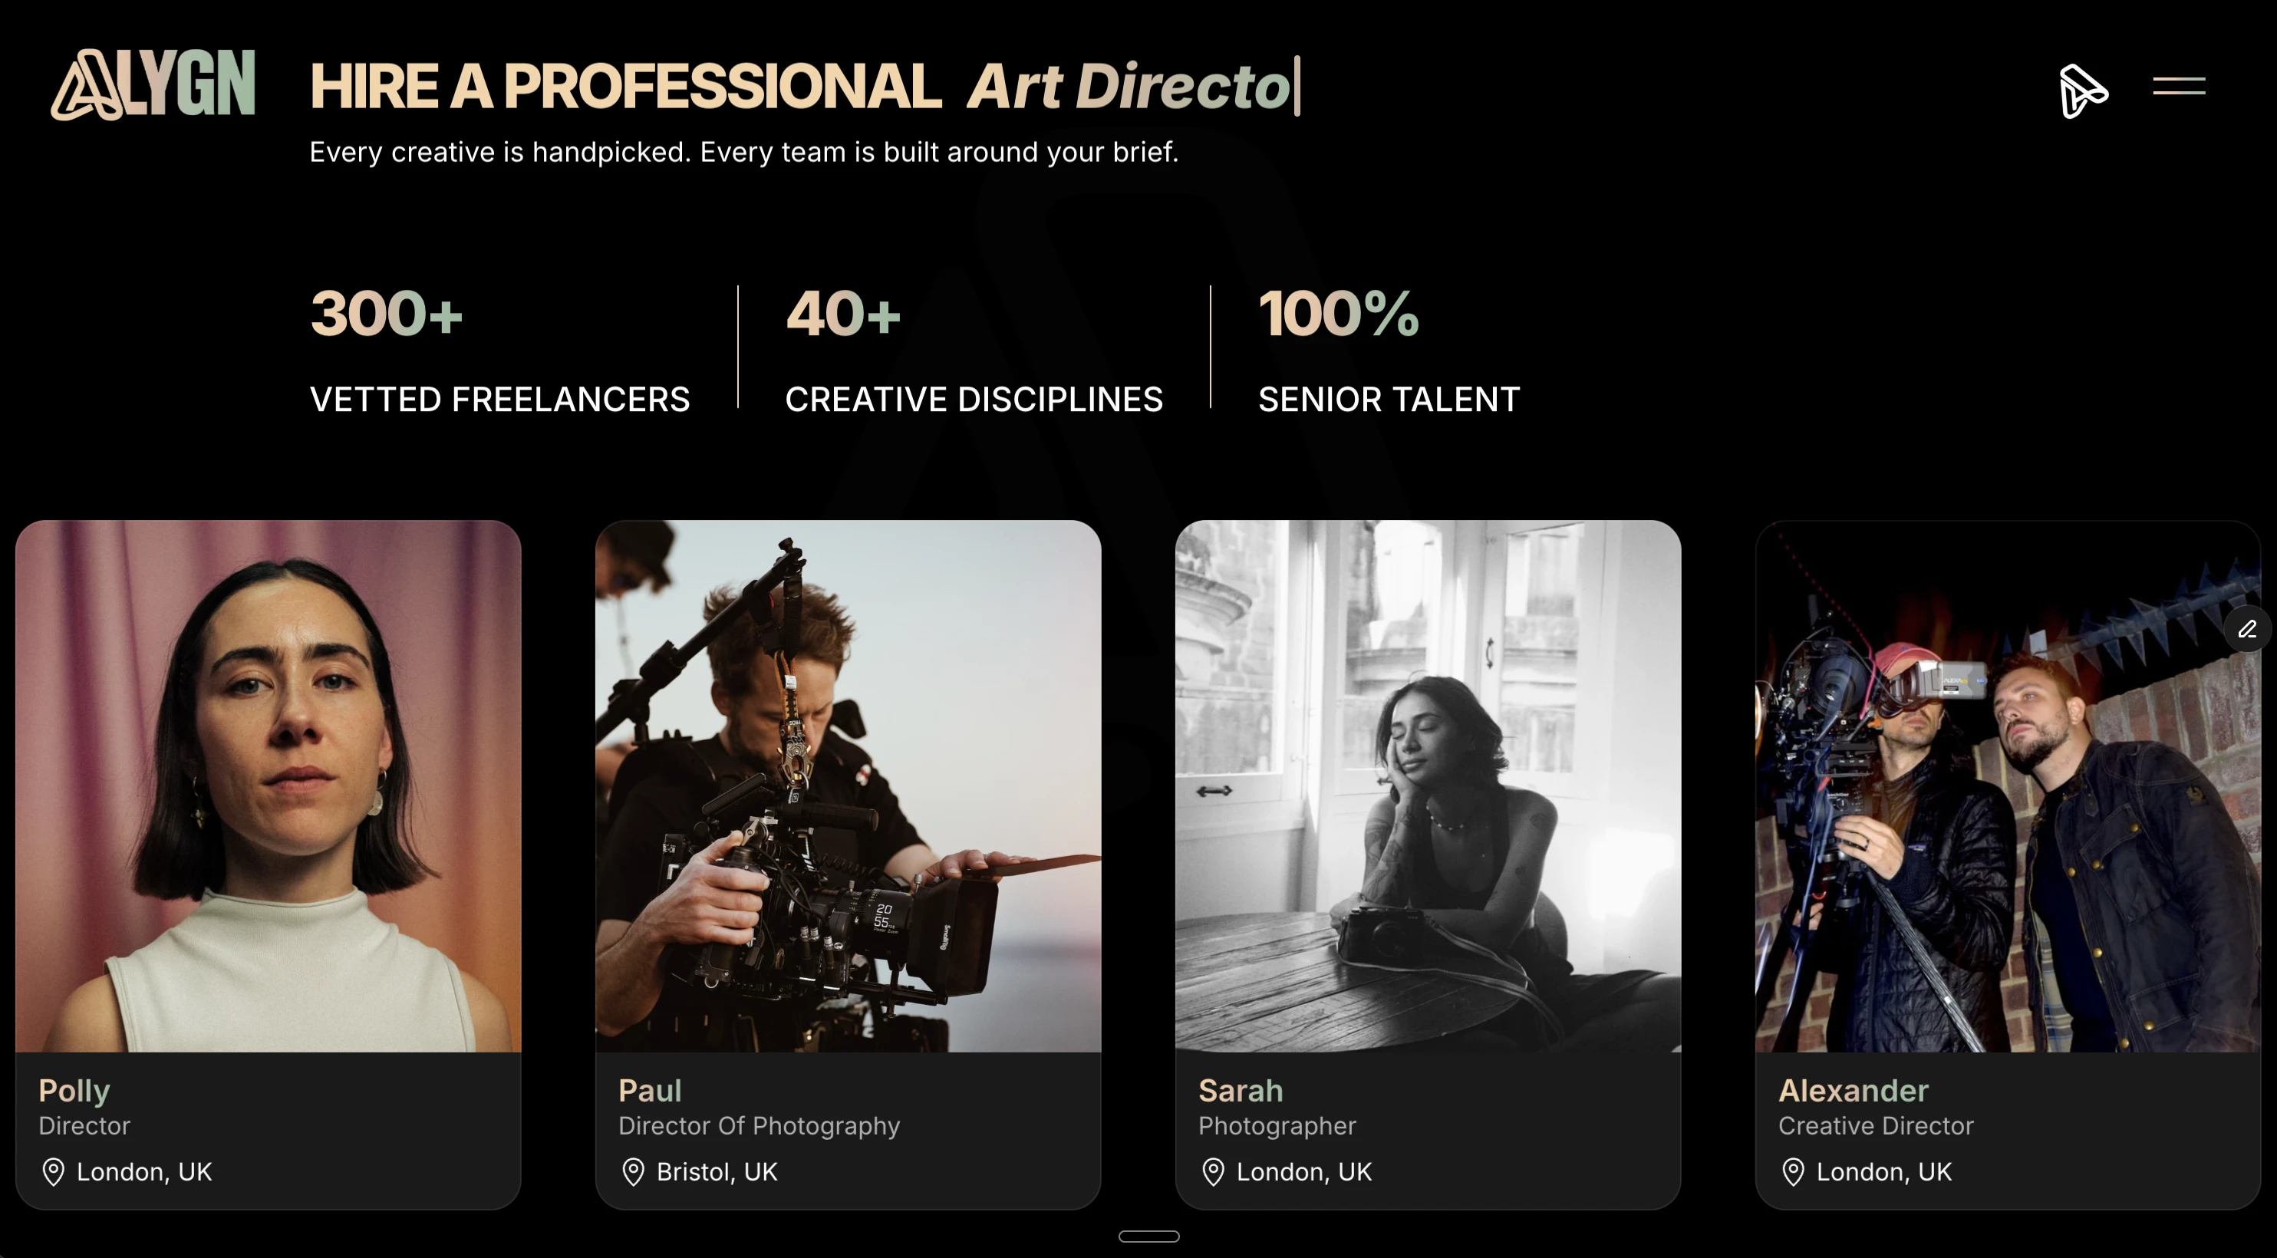This screenshot has width=2277, height=1258.
Task: Open Paul's camera operator photo
Action: pos(848,786)
